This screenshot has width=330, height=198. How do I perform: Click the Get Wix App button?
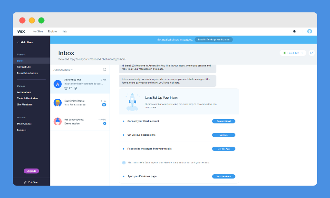(223, 149)
